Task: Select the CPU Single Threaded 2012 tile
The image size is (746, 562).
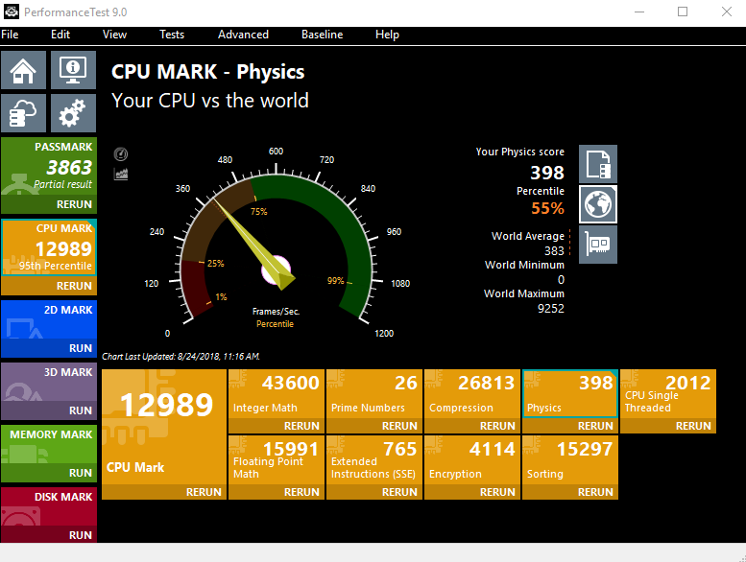Action: click(x=668, y=394)
